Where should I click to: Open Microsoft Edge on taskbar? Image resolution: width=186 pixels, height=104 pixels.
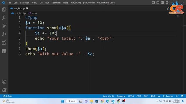click(108, 101)
